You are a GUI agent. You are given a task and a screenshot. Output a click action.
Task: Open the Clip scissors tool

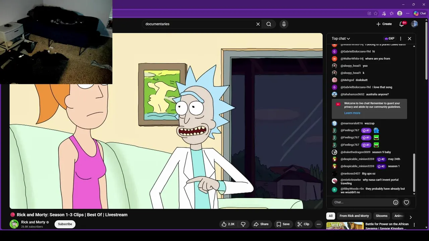pos(304,224)
